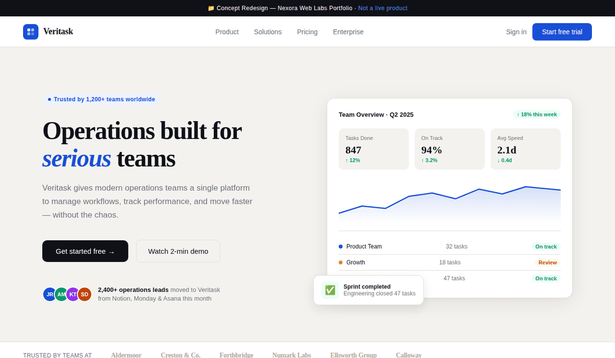This screenshot has width=615, height=358.
Task: Click the Calloway logo text
Action: coord(408,355)
